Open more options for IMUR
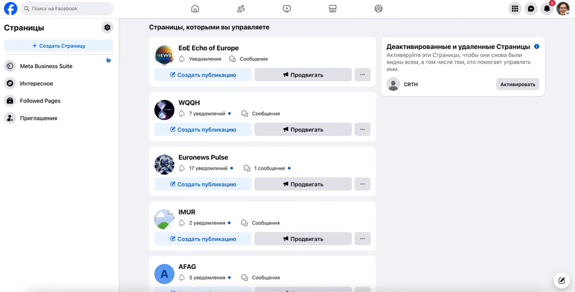Viewport: 575px width, 292px height. (x=362, y=239)
